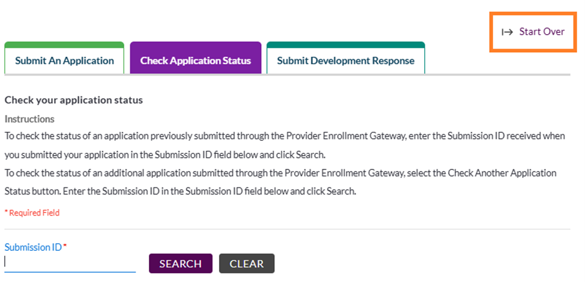Click the Start Over link text
The image size is (585, 282).
542,32
